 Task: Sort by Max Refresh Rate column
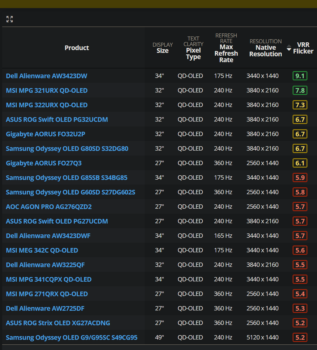226,48
